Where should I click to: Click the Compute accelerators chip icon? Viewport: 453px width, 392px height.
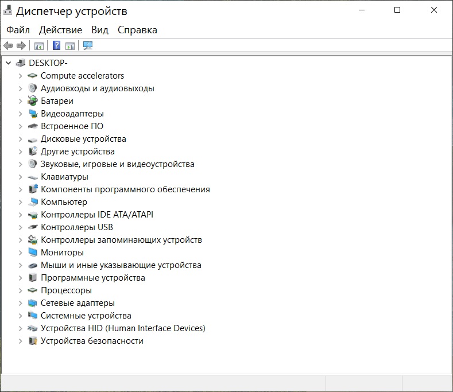tap(32, 76)
